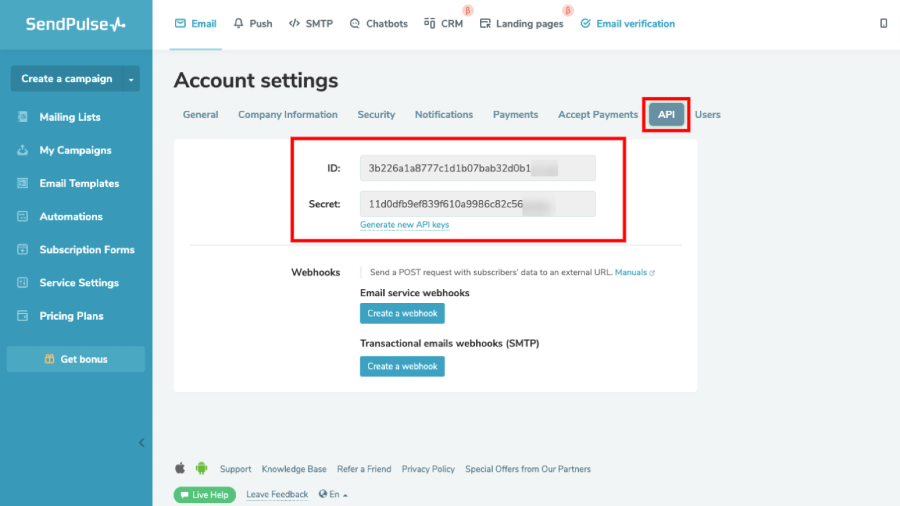Screen dimensions: 900x506
Task: Create a webhook for Transactional emails SMTP
Action: click(x=402, y=366)
